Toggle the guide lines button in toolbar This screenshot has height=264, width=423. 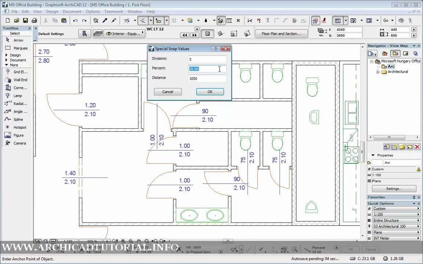[143, 21]
